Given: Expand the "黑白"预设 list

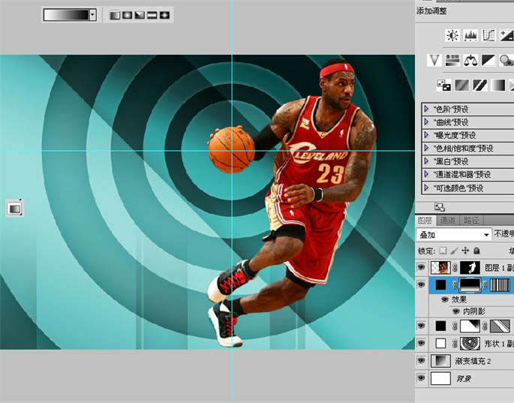Looking at the screenshot, I should pyautogui.click(x=426, y=161).
